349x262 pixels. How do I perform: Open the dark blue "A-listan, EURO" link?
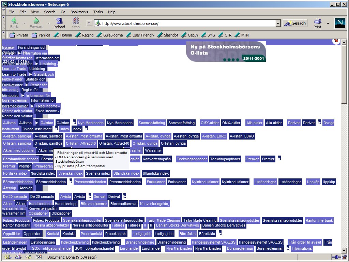click(x=242, y=136)
